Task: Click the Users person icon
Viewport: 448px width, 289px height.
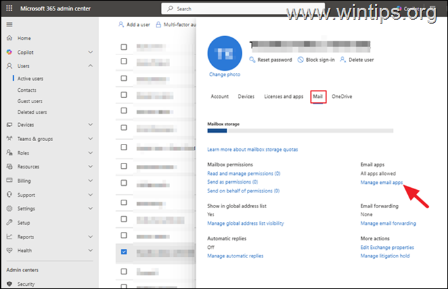Action: click(9, 66)
